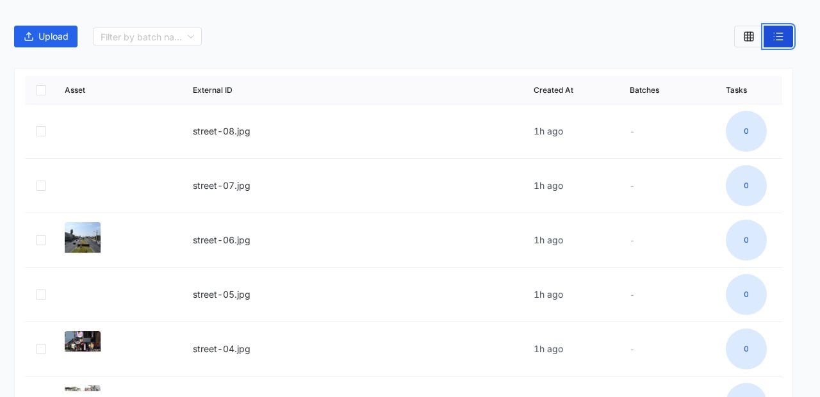The image size is (820, 397).
Task: Click the External ID column header
Action: (213, 90)
